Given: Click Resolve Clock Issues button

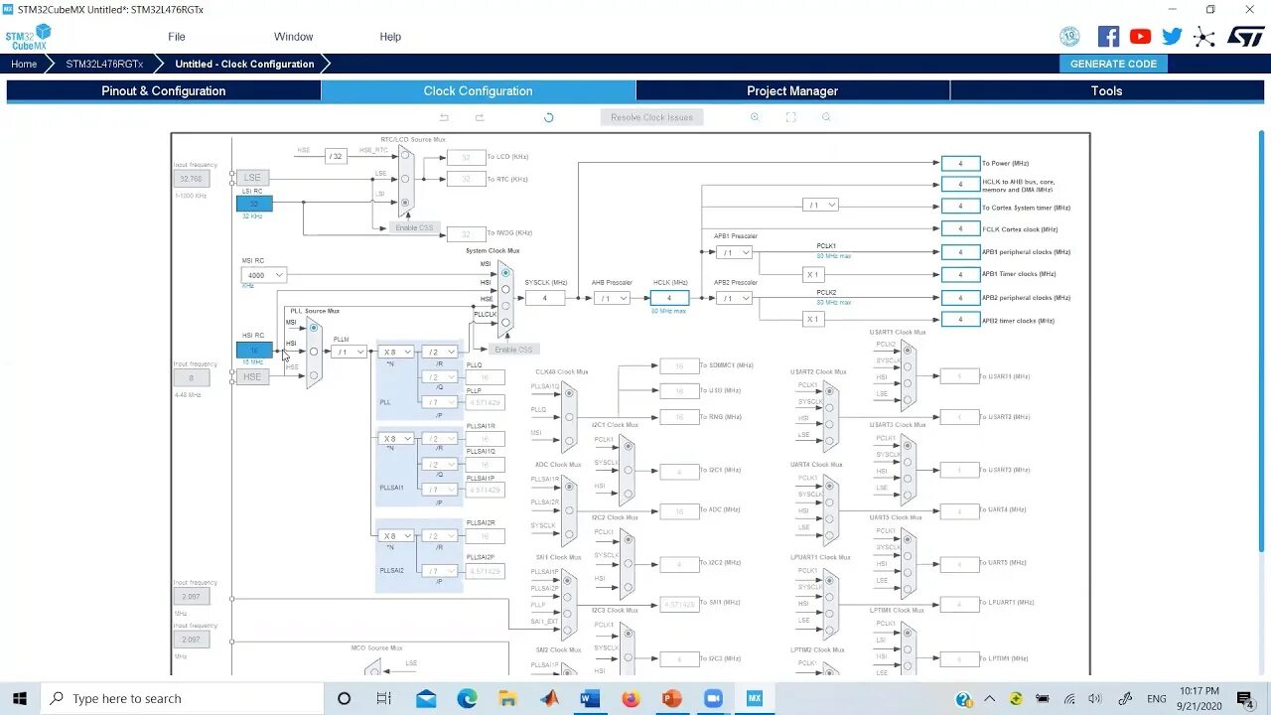Looking at the screenshot, I should 652,117.
